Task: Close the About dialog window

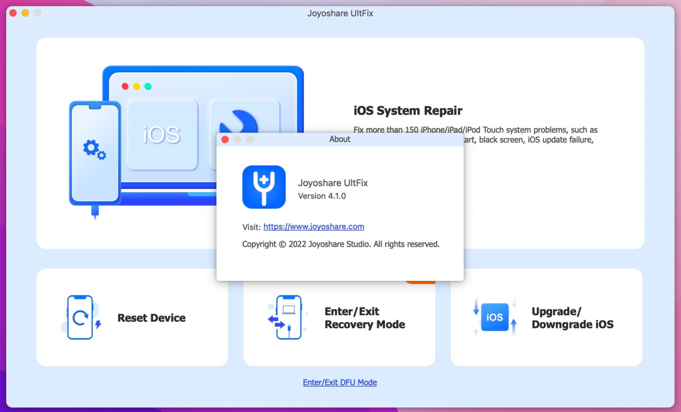Action: (225, 140)
